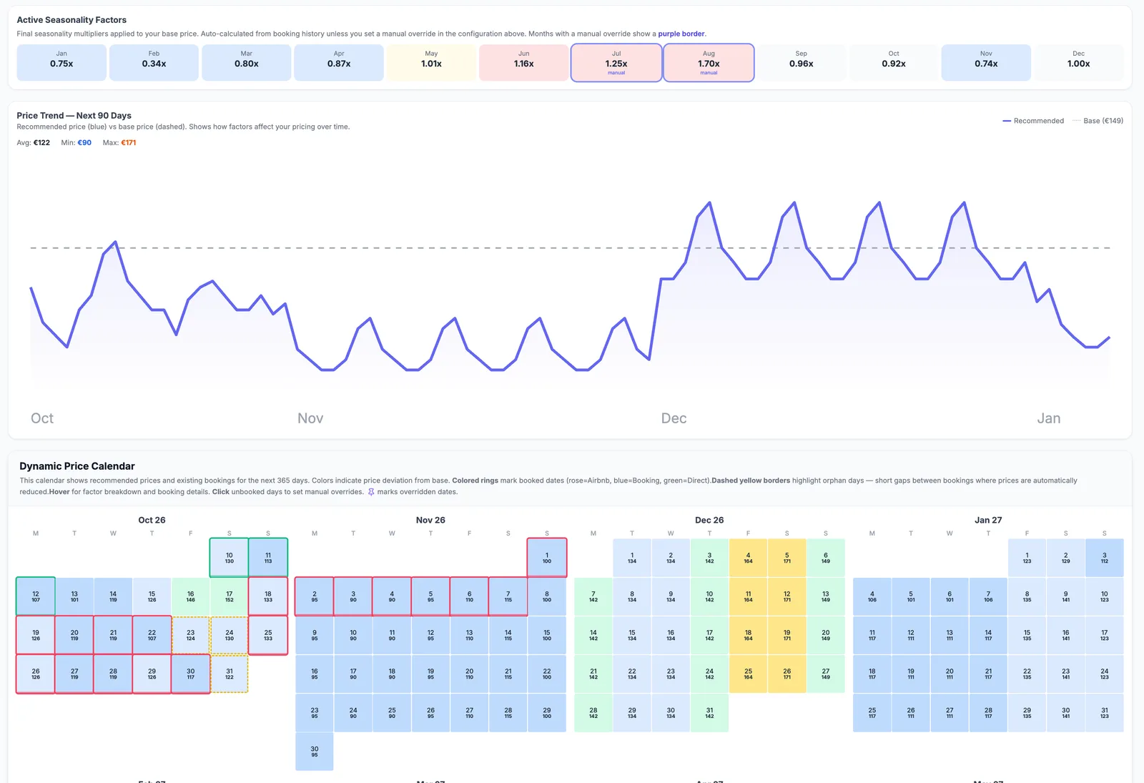Click the Jan 27 calendar month heading
The image size is (1144, 783).
(x=988, y=520)
